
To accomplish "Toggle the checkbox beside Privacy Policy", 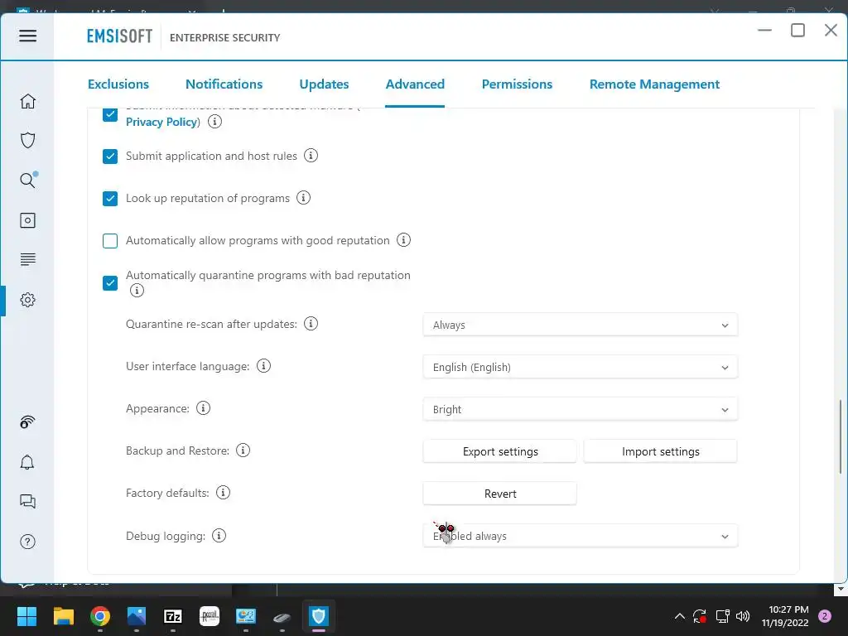I will click(110, 114).
